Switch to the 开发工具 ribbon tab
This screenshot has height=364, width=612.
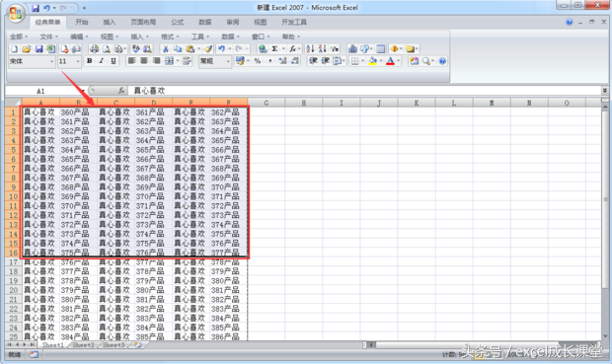point(294,23)
